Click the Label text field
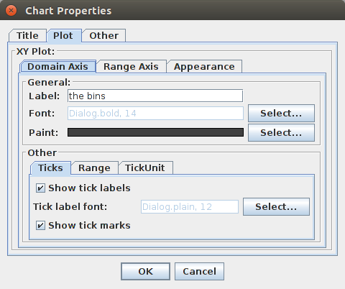Image resolution: width=345 pixels, height=289 pixels. 155,96
